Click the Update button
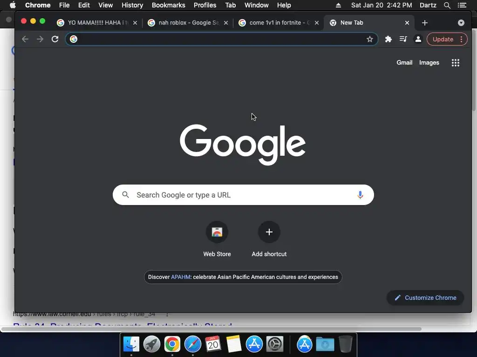Image resolution: width=477 pixels, height=357 pixels. click(x=443, y=39)
